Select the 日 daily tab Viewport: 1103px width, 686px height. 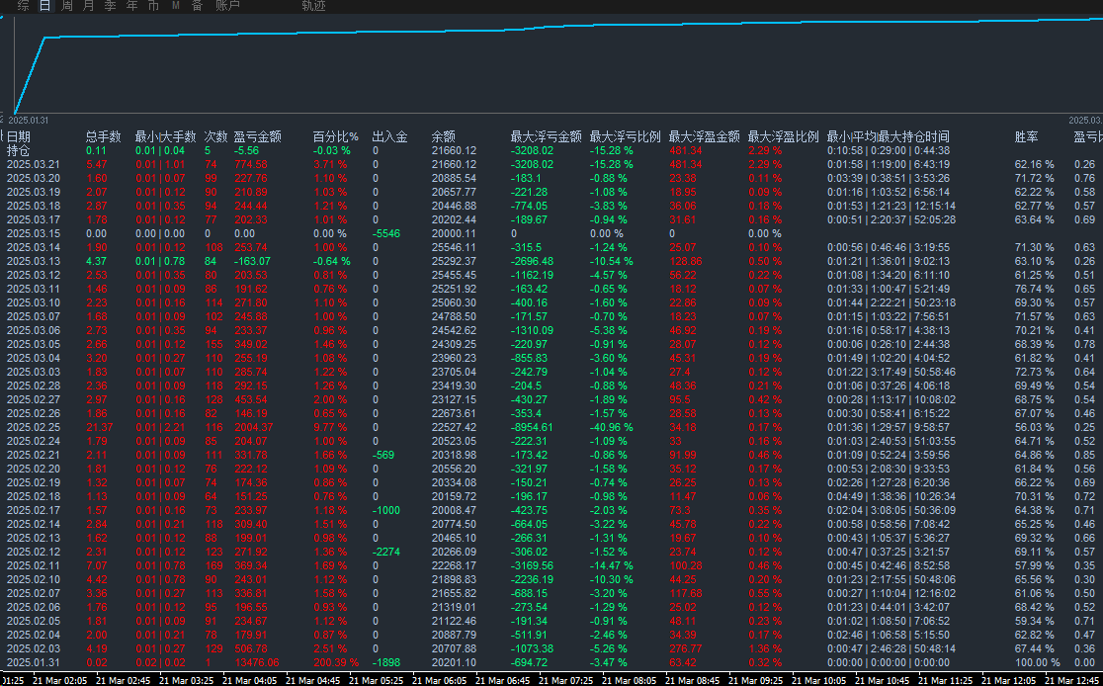coord(45,6)
